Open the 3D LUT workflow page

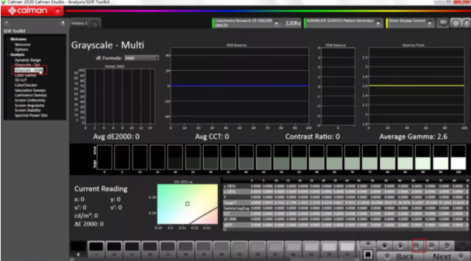click(21, 80)
